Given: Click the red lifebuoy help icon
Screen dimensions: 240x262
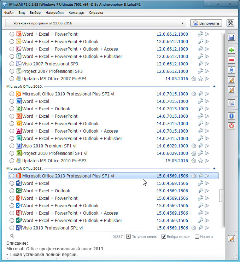Looking at the screenshot, I should 232,126.
